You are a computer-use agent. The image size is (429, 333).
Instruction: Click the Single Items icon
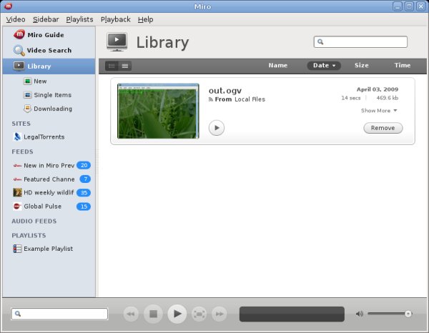pyautogui.click(x=27, y=95)
